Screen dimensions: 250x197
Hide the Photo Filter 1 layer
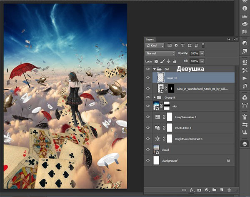[148, 128]
